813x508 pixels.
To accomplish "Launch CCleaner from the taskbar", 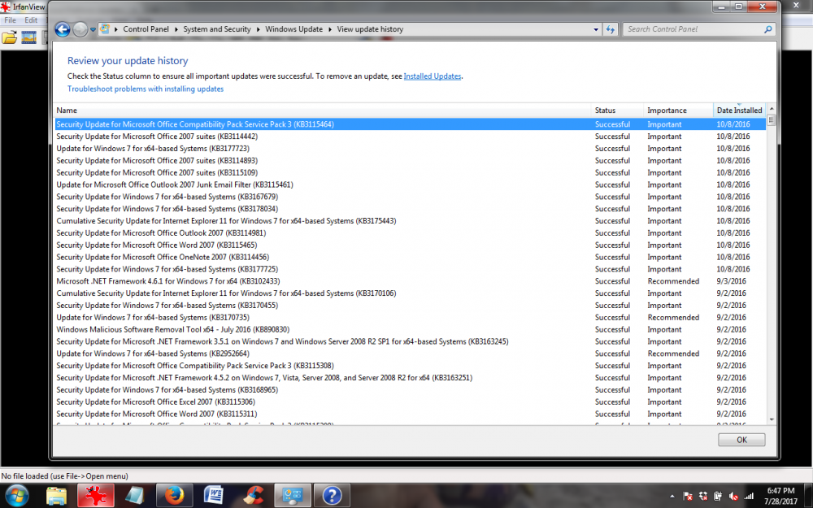I will click(253, 494).
